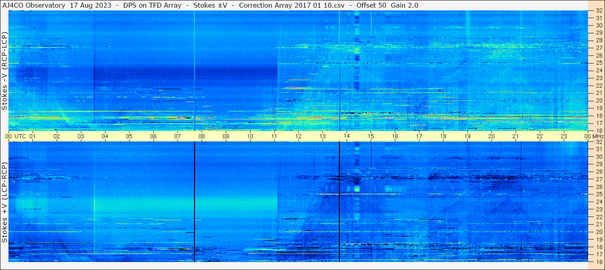
Task: Select the 27 MHz tick of Stokes -V panel
Action: [599, 48]
